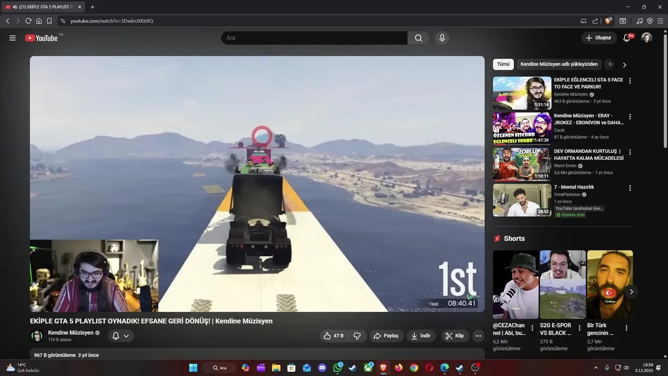
Task: Open volume control in system tray
Action: pyautogui.click(x=626, y=368)
